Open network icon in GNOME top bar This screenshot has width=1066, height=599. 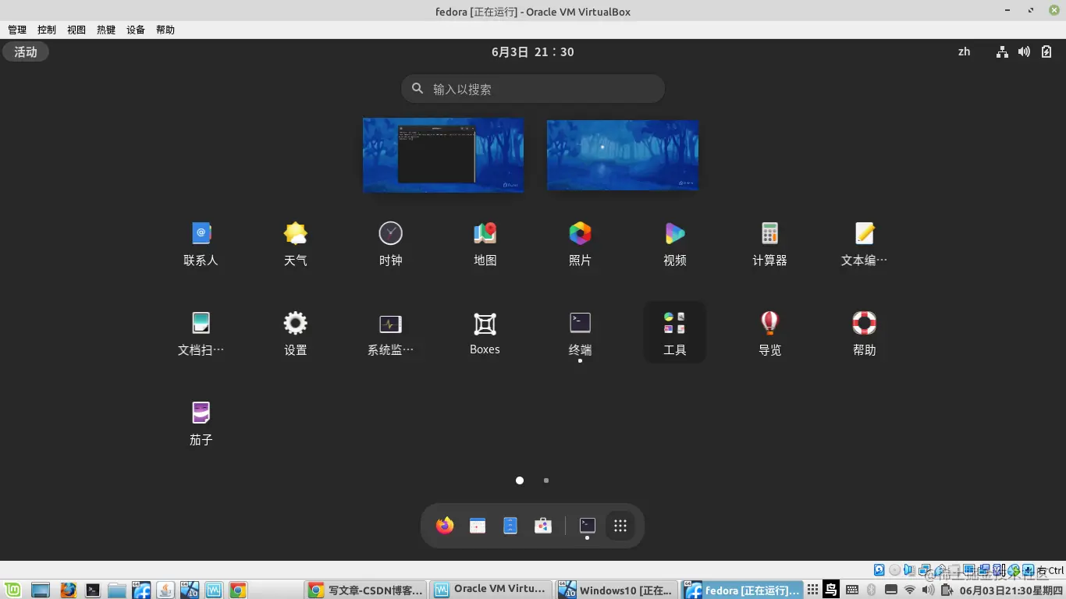[x=1003, y=51]
